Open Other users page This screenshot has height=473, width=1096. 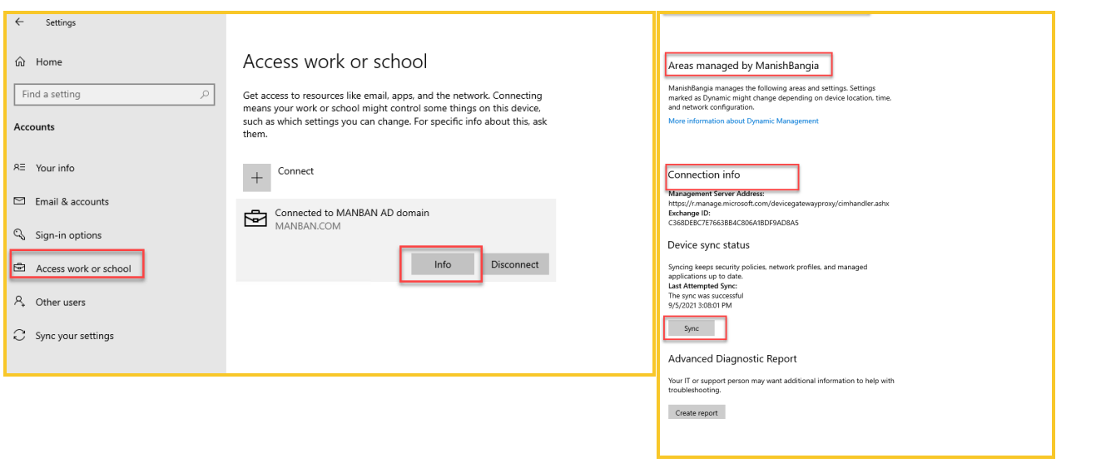(x=60, y=302)
